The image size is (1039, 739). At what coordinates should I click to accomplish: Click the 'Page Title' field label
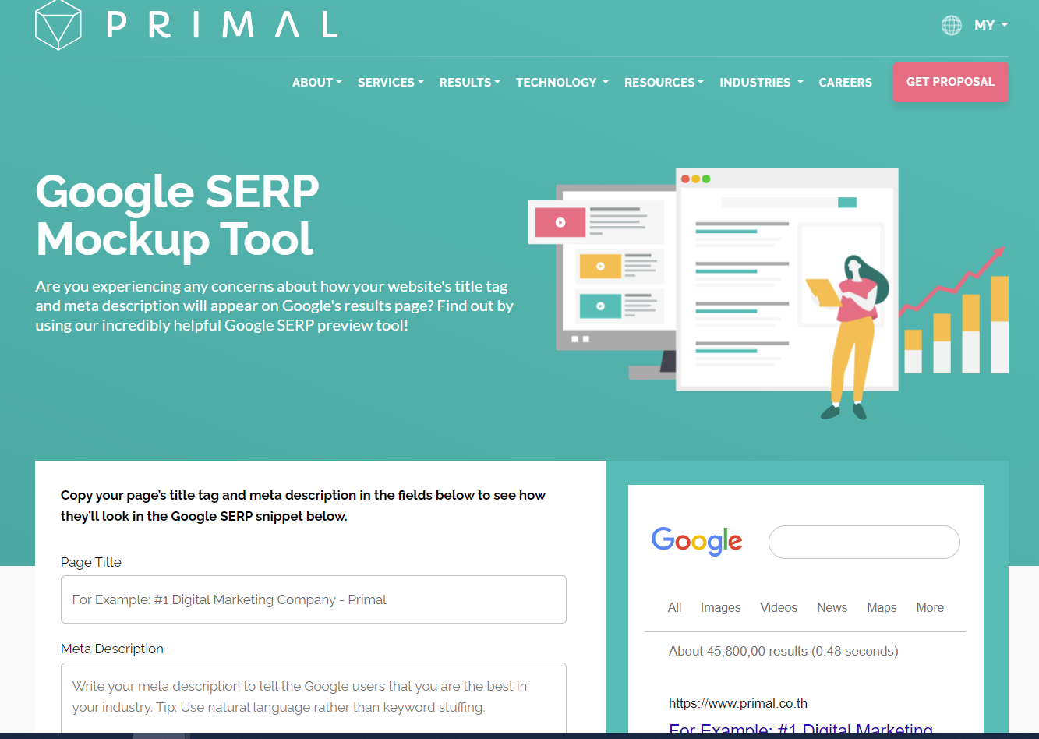[91, 562]
